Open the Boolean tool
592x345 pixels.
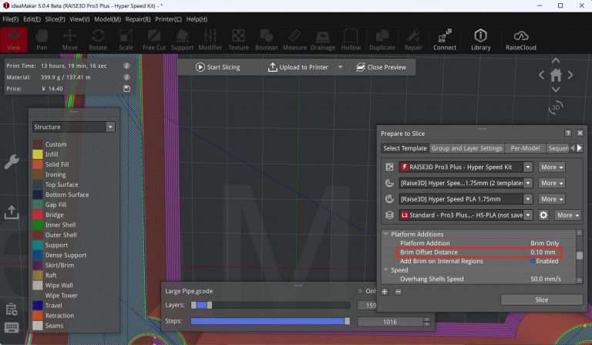[266, 40]
